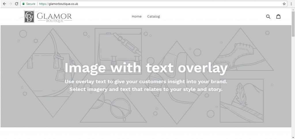295x139 pixels.
Task: Click the browser forward arrow
Action: tap(11, 4)
